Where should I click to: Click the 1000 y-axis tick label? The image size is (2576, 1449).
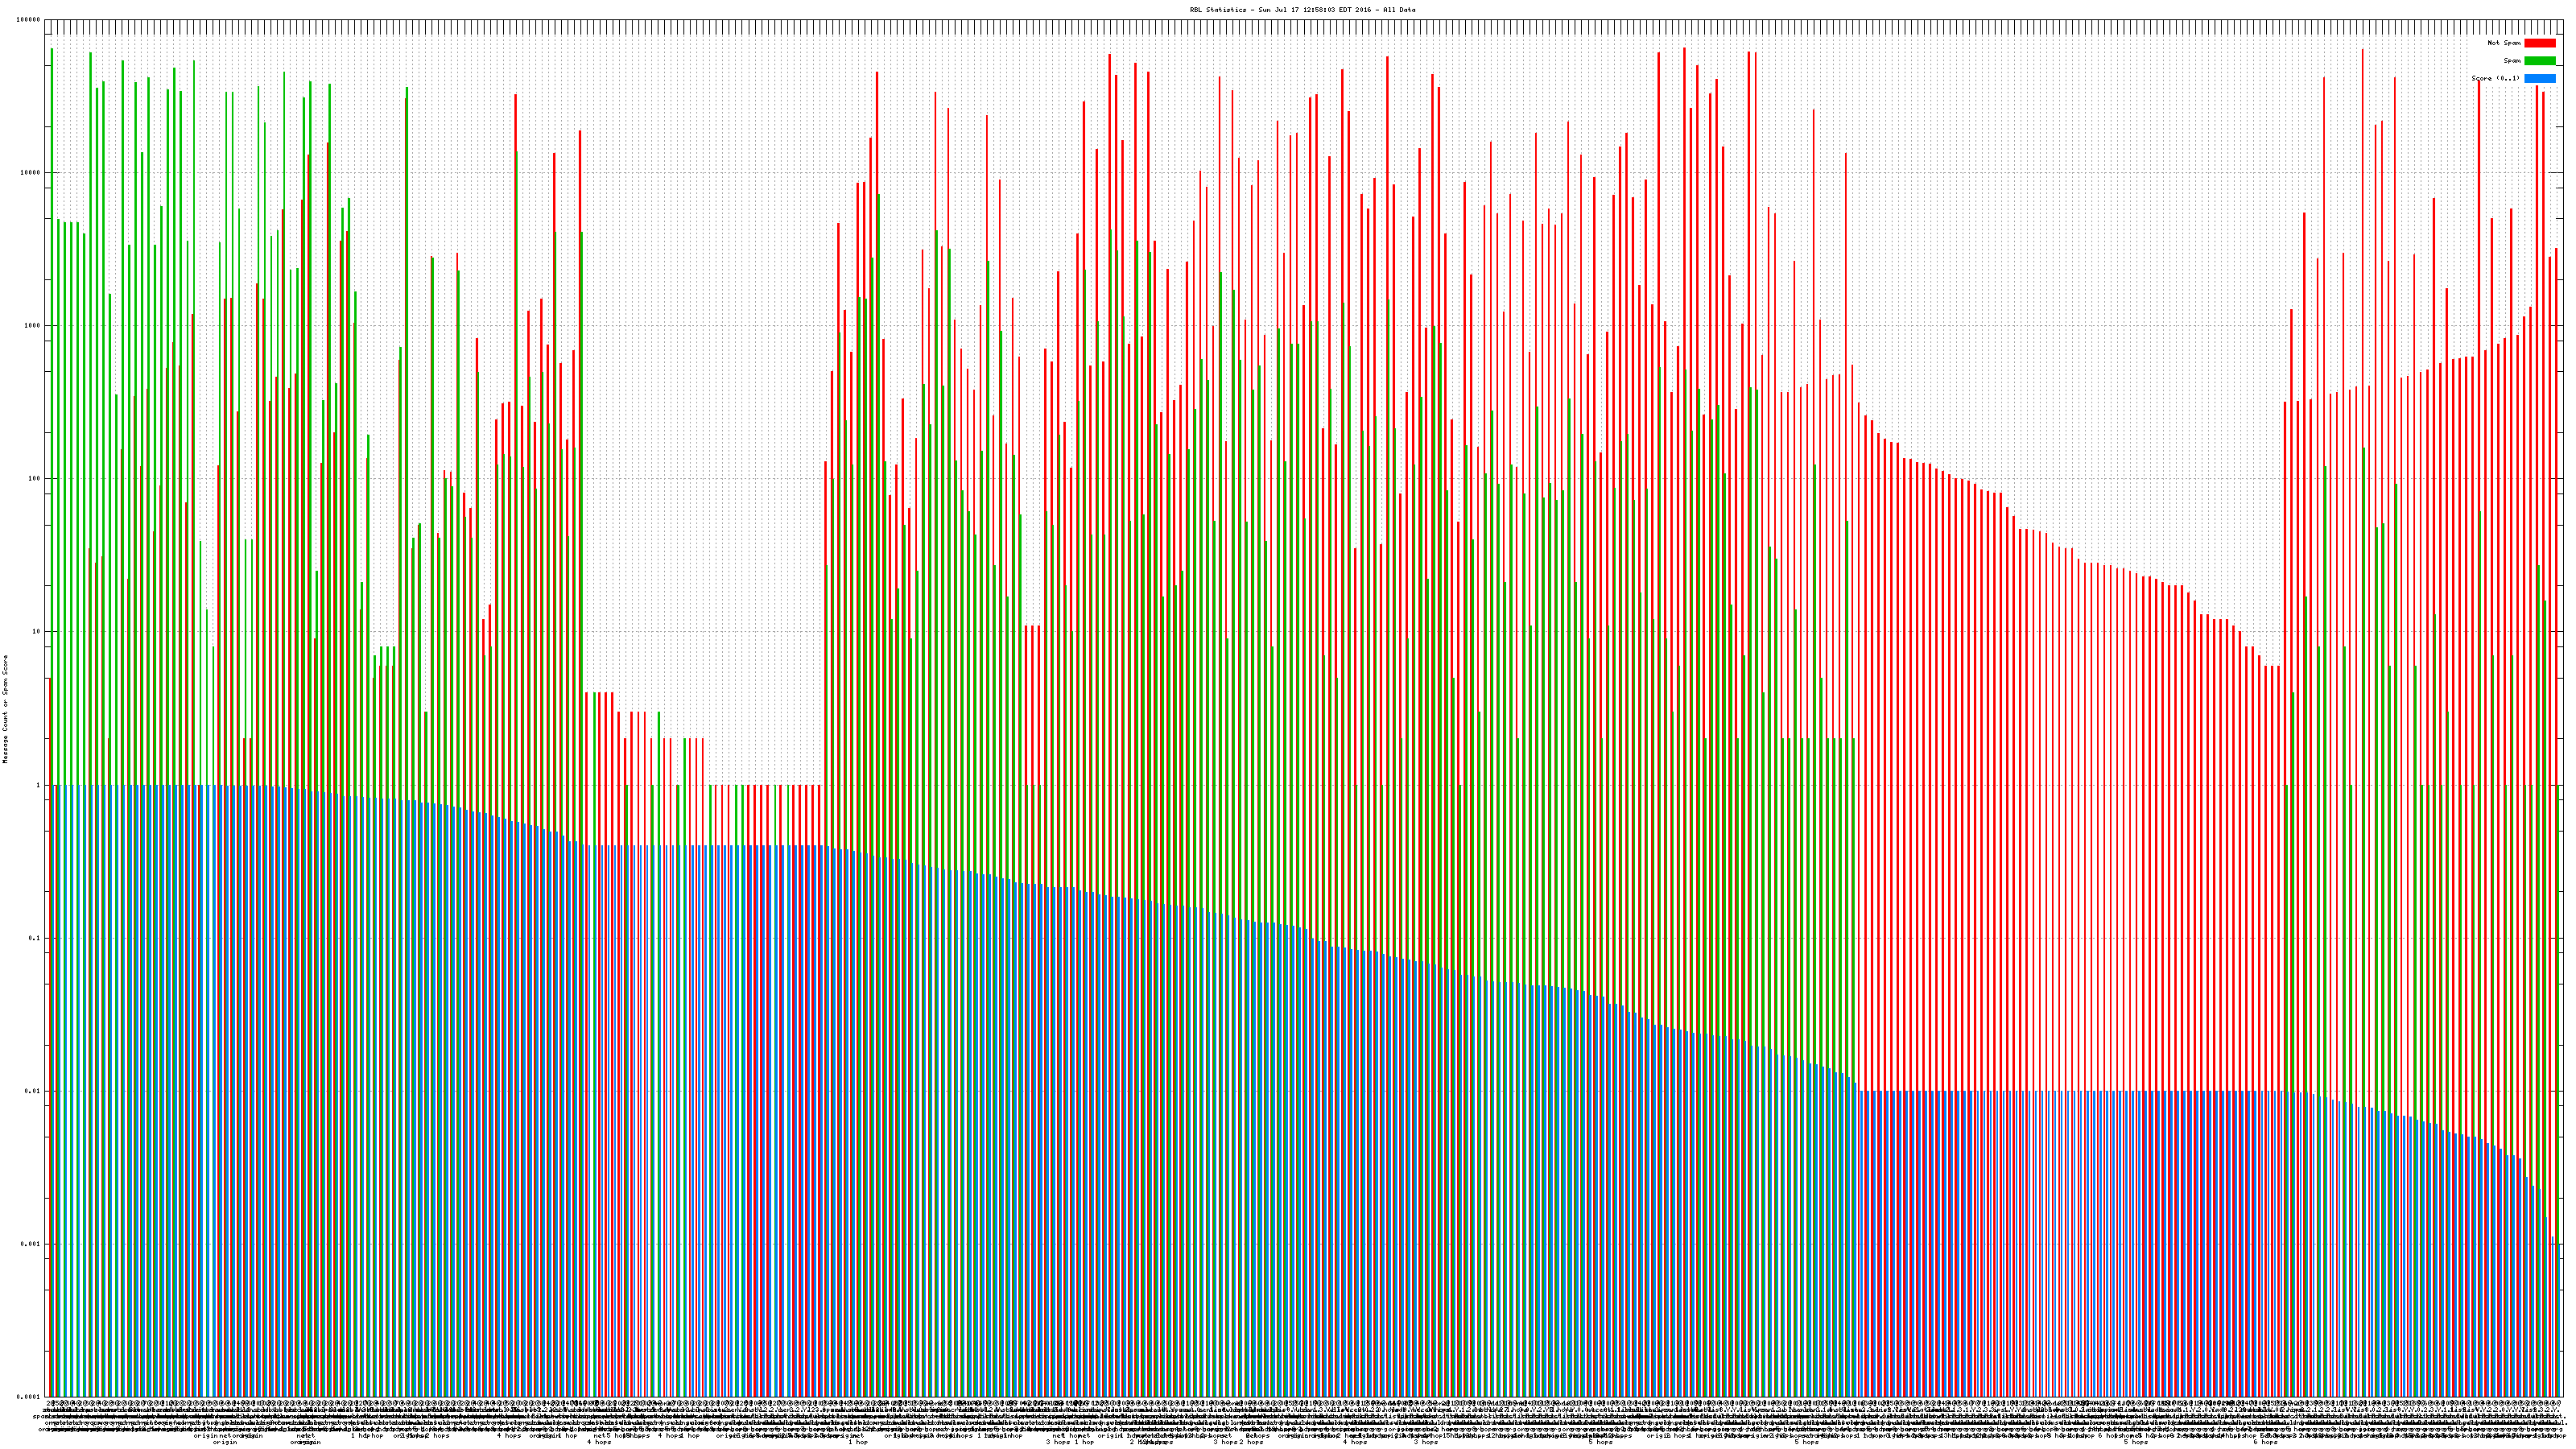click(x=33, y=326)
